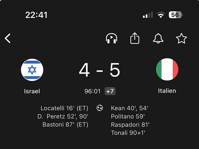Tap the share icon
This screenshot has height=149, width=199.
point(135,38)
